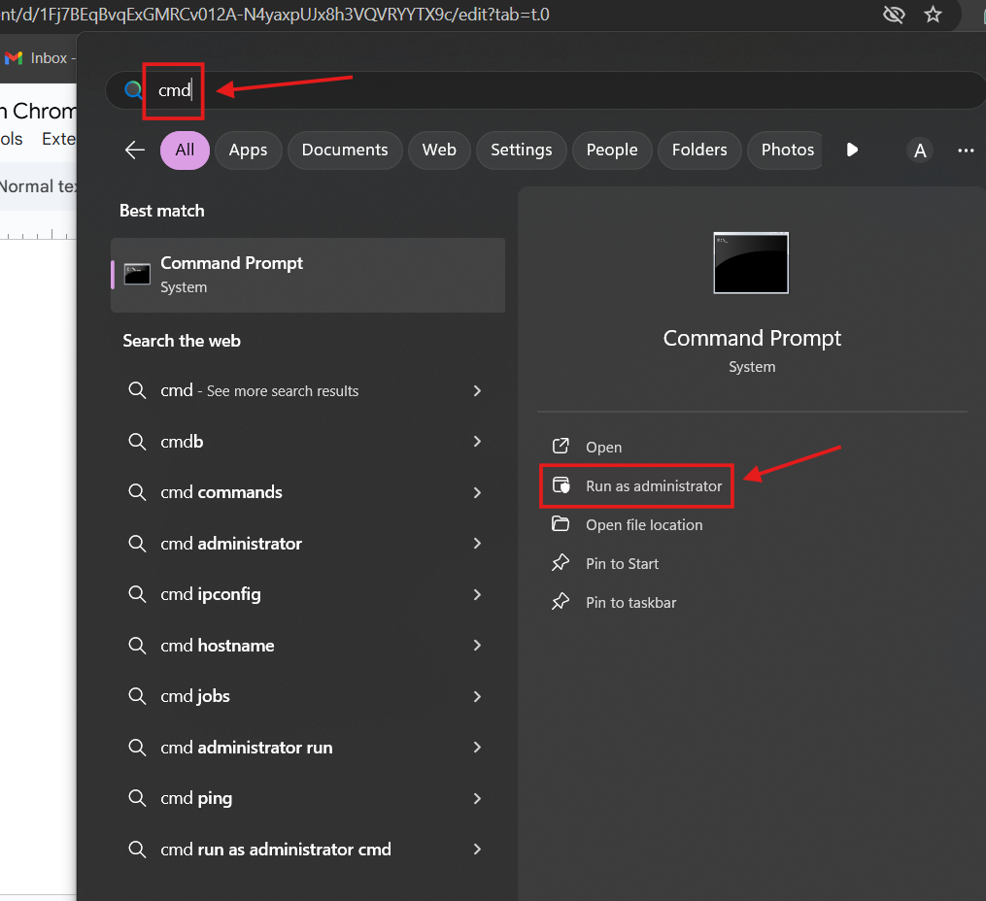
Task: Open the Normal text style dropdown in Docs
Action: click(x=38, y=186)
